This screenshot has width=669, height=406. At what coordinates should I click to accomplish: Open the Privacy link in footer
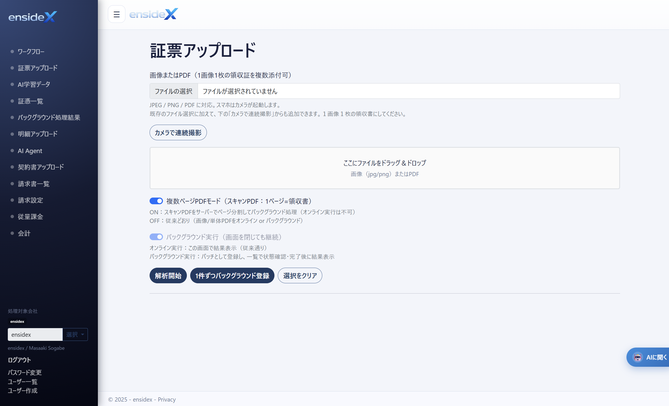pyautogui.click(x=167, y=399)
